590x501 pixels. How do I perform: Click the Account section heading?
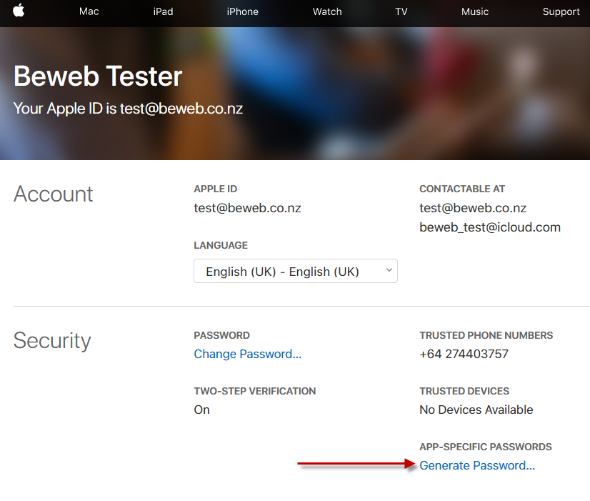click(53, 194)
